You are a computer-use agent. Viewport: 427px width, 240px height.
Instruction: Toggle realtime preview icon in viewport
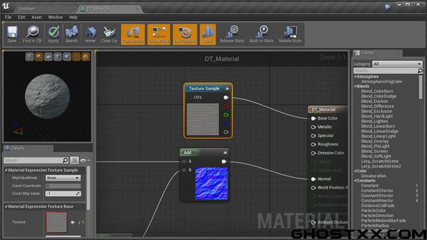click(x=85, y=57)
